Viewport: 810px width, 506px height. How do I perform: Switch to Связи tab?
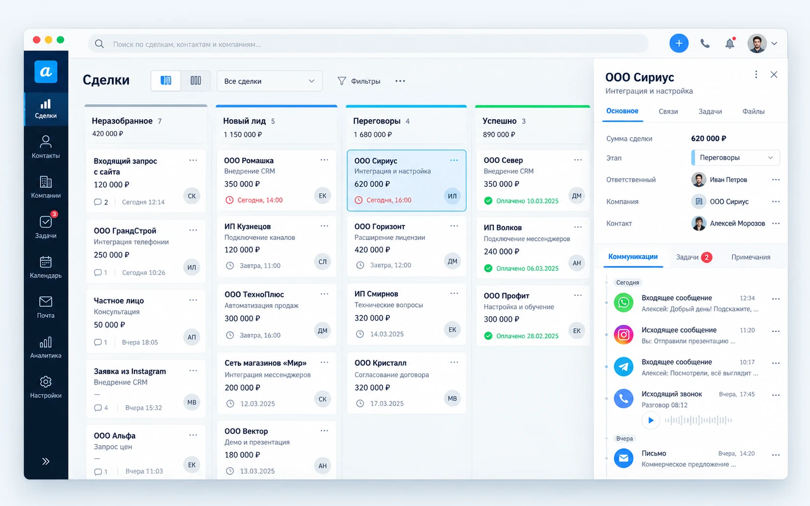point(668,111)
